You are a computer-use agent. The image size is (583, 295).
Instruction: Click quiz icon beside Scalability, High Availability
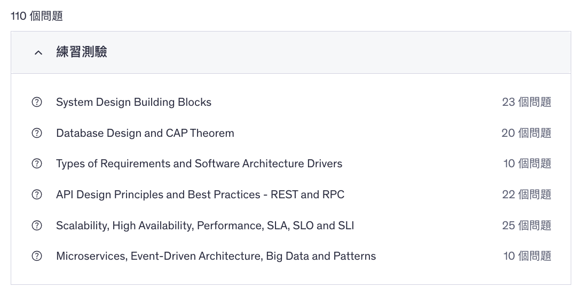(x=37, y=226)
